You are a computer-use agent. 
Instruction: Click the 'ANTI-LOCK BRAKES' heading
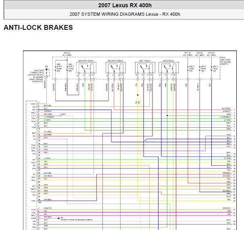pos(38,27)
